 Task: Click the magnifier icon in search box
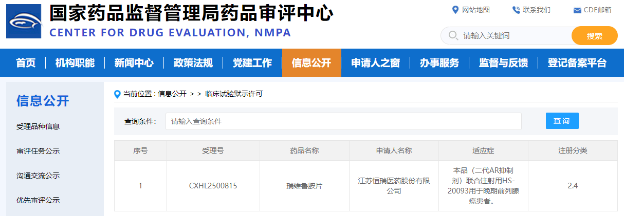point(453,36)
